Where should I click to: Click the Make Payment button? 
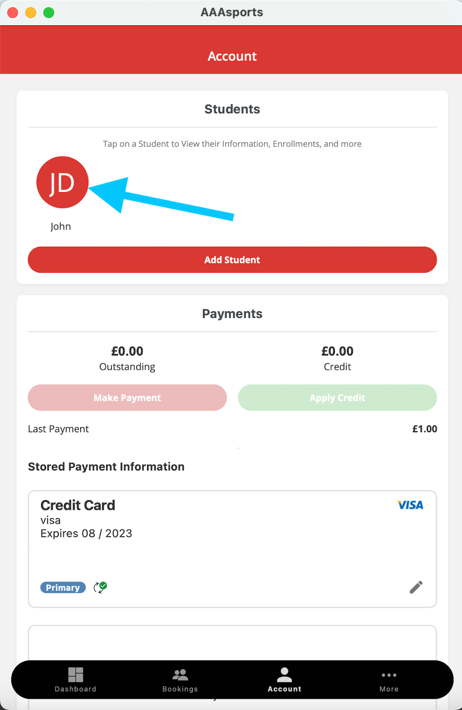tap(127, 398)
